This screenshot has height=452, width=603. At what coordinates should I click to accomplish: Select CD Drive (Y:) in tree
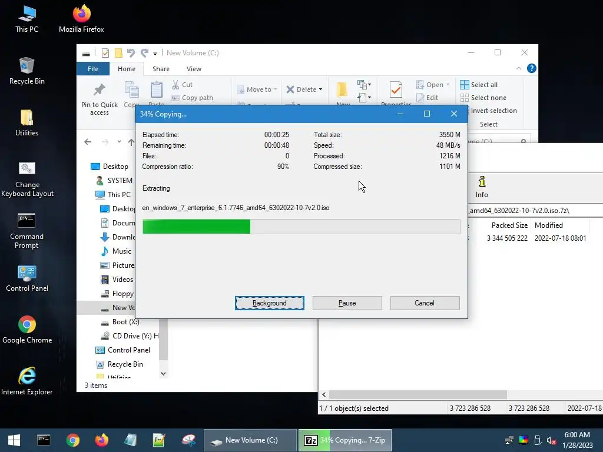tap(129, 336)
